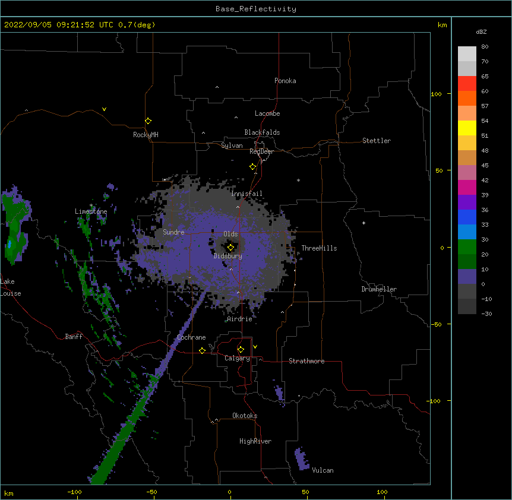Viewport: 512px width, 500px height.
Task: Click the Vulcan city label
Action: coord(323,470)
